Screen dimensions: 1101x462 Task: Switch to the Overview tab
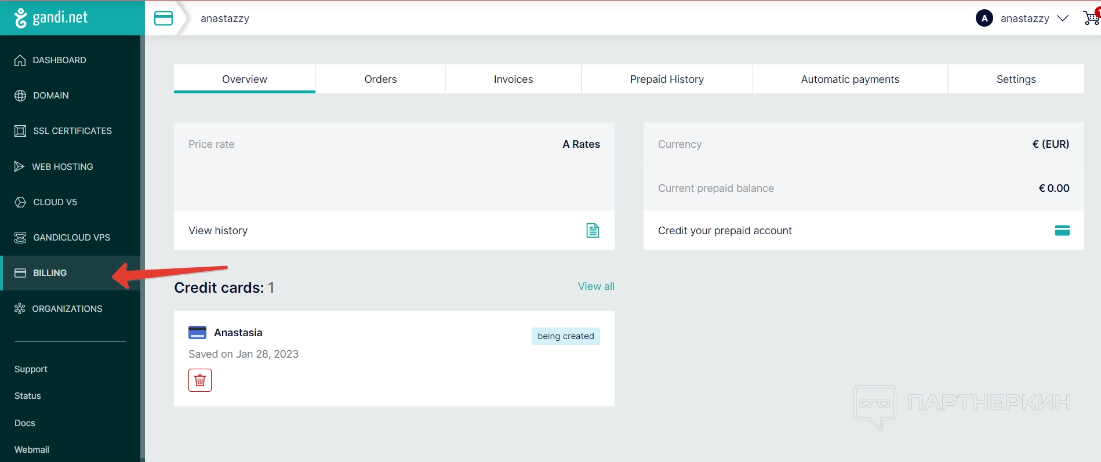tap(245, 79)
